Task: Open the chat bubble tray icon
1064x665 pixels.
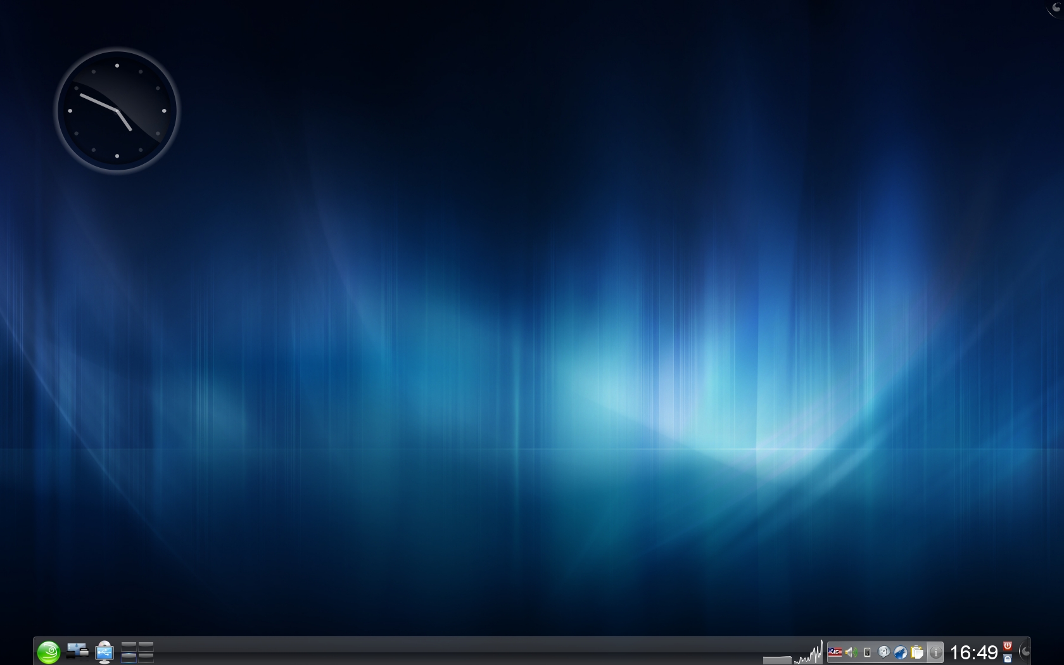Action: pyautogui.click(x=884, y=652)
